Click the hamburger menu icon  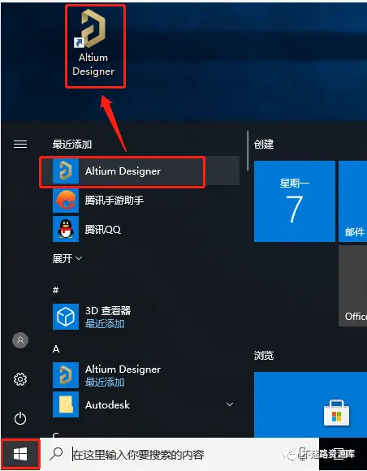[20, 145]
